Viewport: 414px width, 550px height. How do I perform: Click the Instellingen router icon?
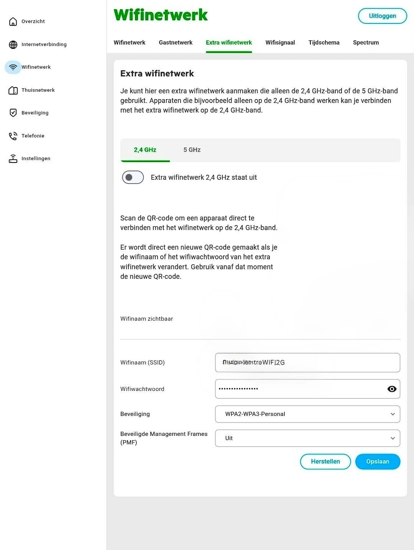[13, 159]
